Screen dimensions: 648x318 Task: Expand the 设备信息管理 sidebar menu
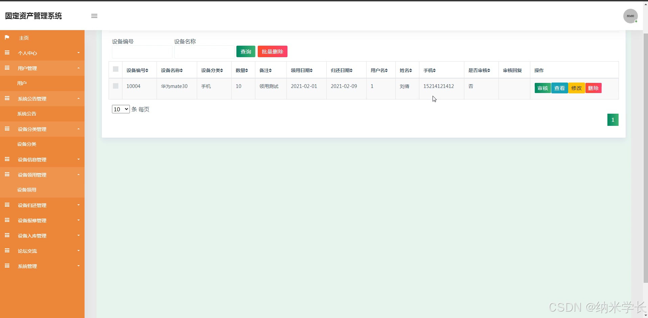pyautogui.click(x=42, y=159)
